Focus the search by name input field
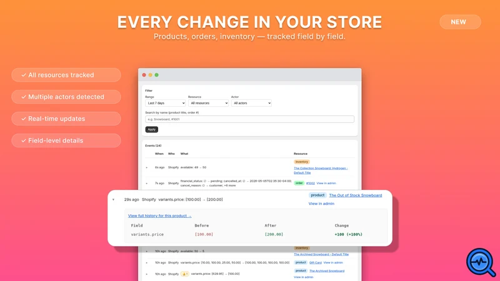This screenshot has width=500, height=281. 249,119
